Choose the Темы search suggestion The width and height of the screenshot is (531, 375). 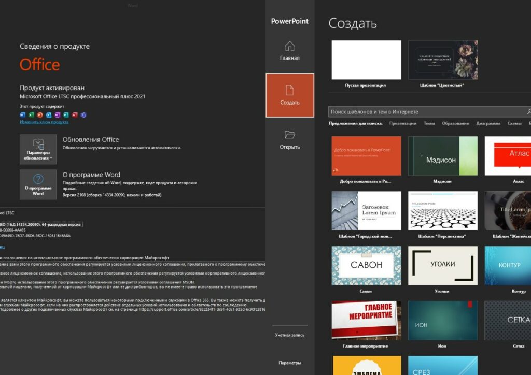point(429,123)
